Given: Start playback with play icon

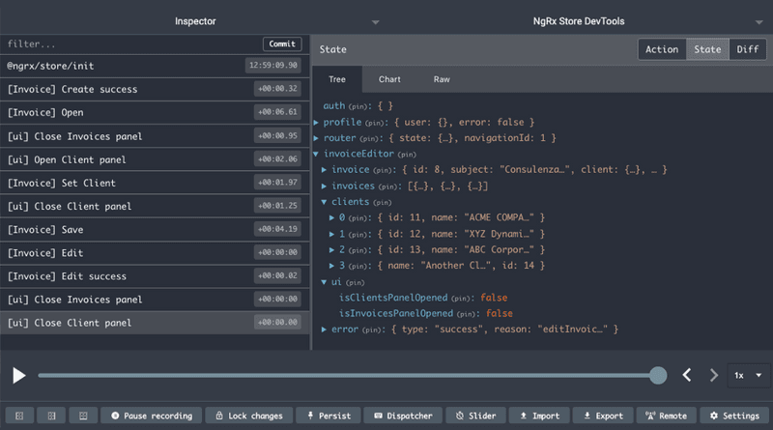Looking at the screenshot, I should (x=18, y=375).
